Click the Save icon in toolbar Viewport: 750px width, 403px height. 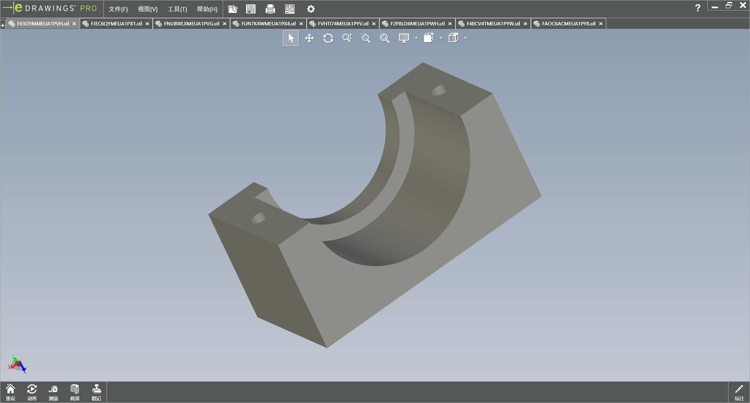[x=251, y=9]
